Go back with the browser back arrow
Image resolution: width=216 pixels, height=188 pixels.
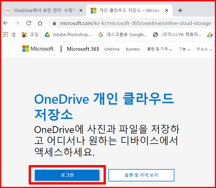(6, 23)
